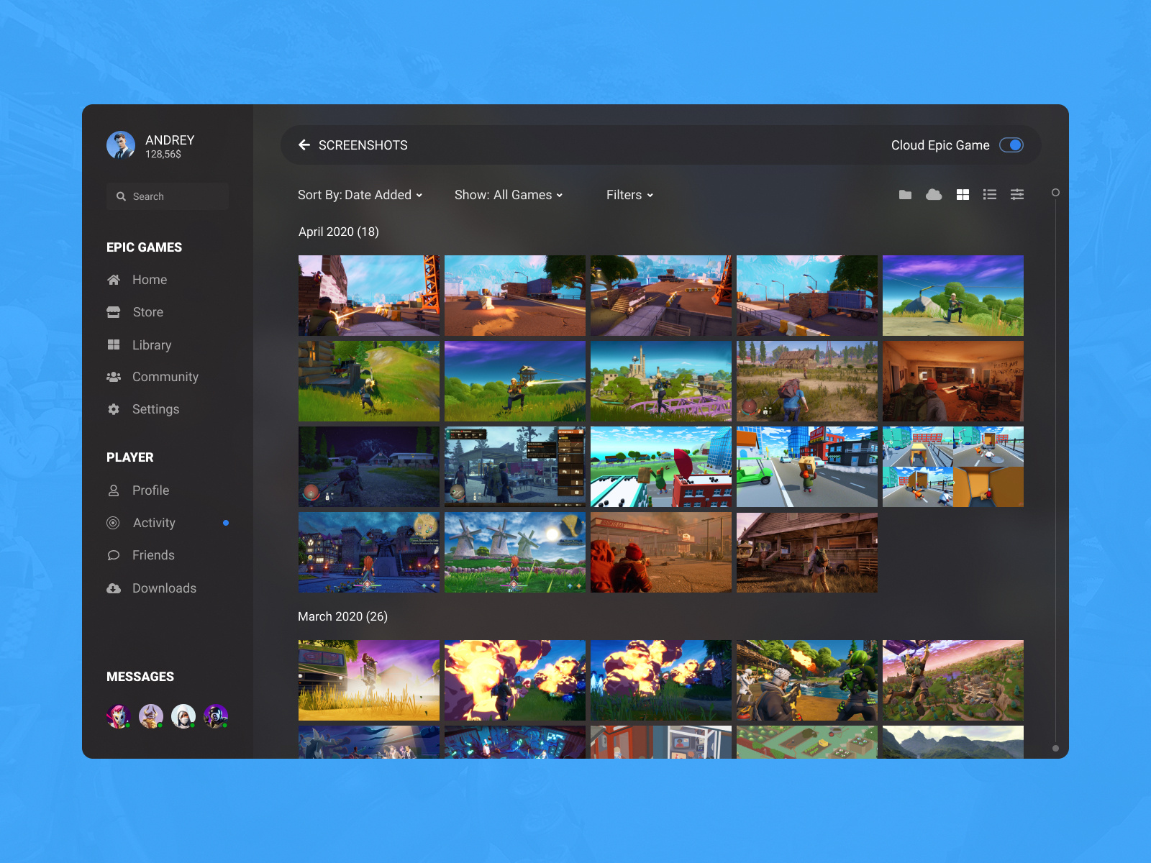Image resolution: width=1151 pixels, height=863 pixels.
Task: Select Activity under PLAYER
Action: [x=153, y=523]
